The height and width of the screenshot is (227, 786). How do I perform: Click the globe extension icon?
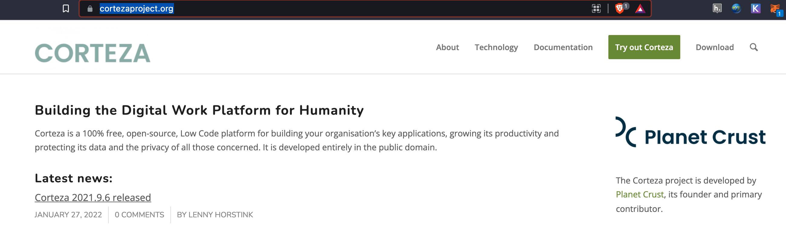tap(736, 8)
